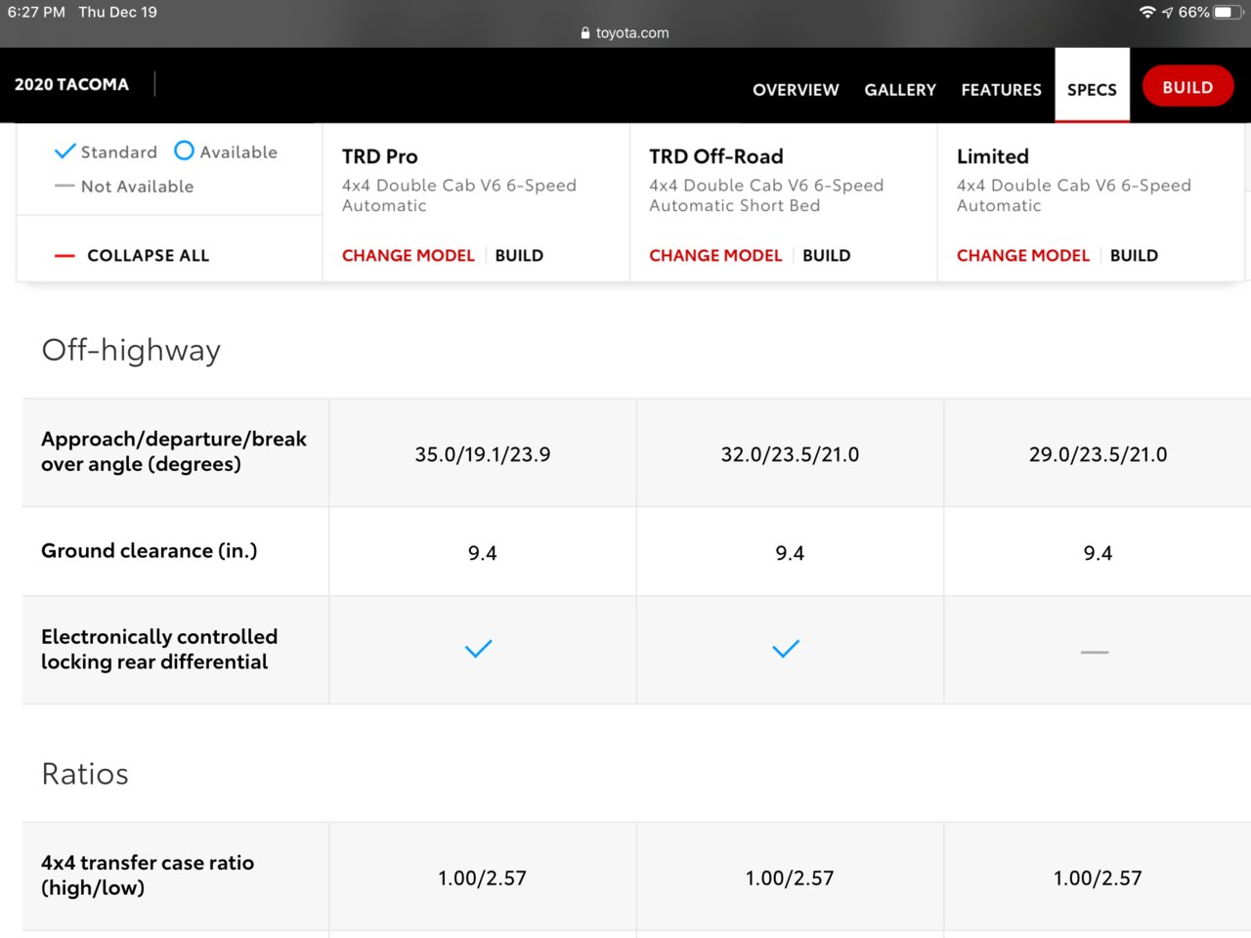The width and height of the screenshot is (1251, 938).
Task: Click the Ground clearance (in.) label
Action: point(150,551)
